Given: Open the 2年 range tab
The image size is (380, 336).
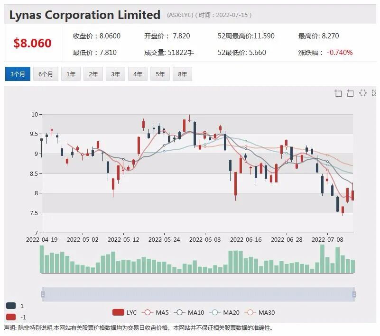Looking at the screenshot, I should (93, 74).
